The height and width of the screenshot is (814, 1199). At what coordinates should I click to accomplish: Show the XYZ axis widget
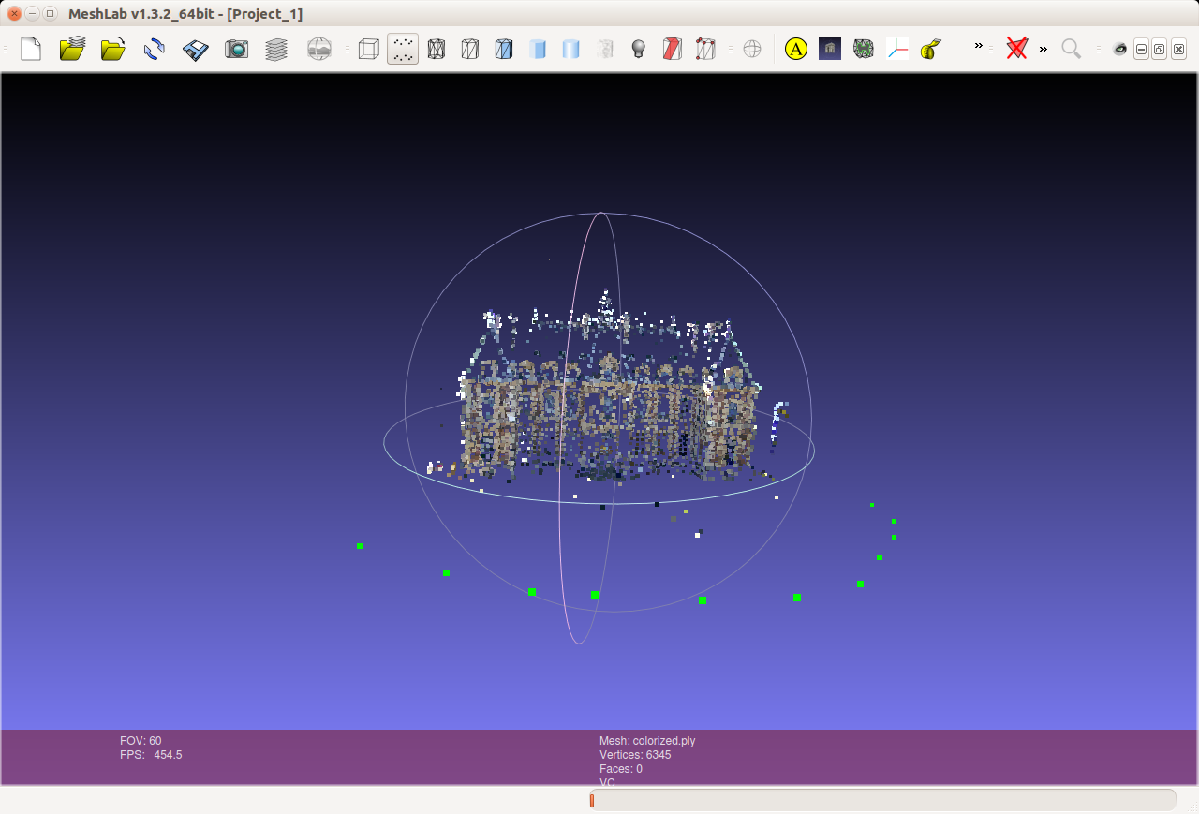coord(896,49)
